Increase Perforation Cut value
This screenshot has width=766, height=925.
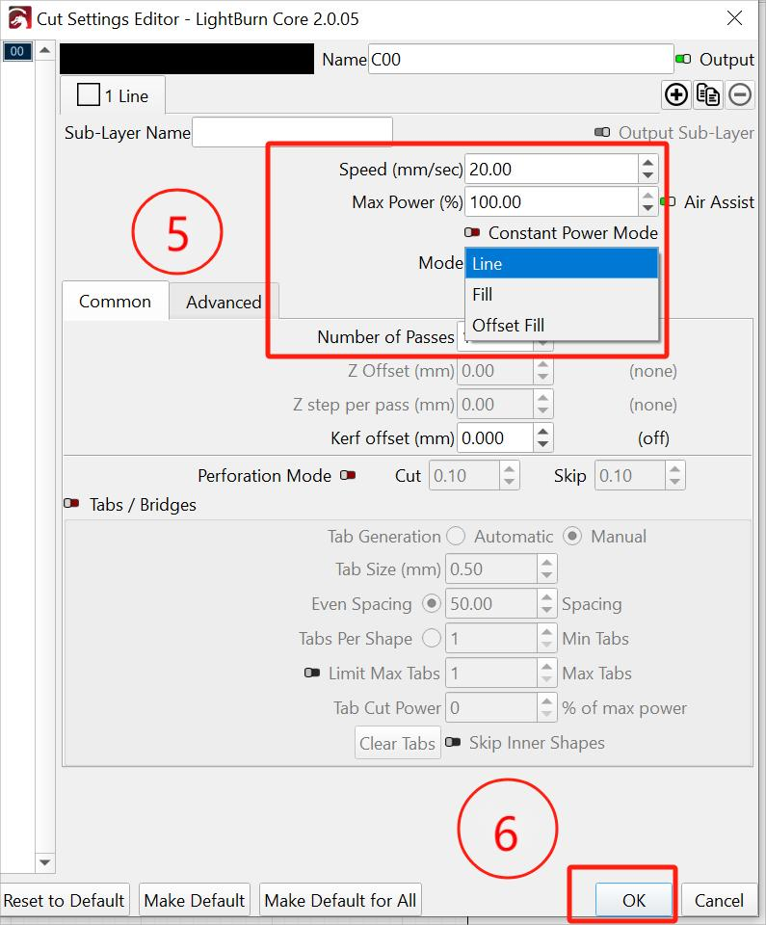coord(510,469)
